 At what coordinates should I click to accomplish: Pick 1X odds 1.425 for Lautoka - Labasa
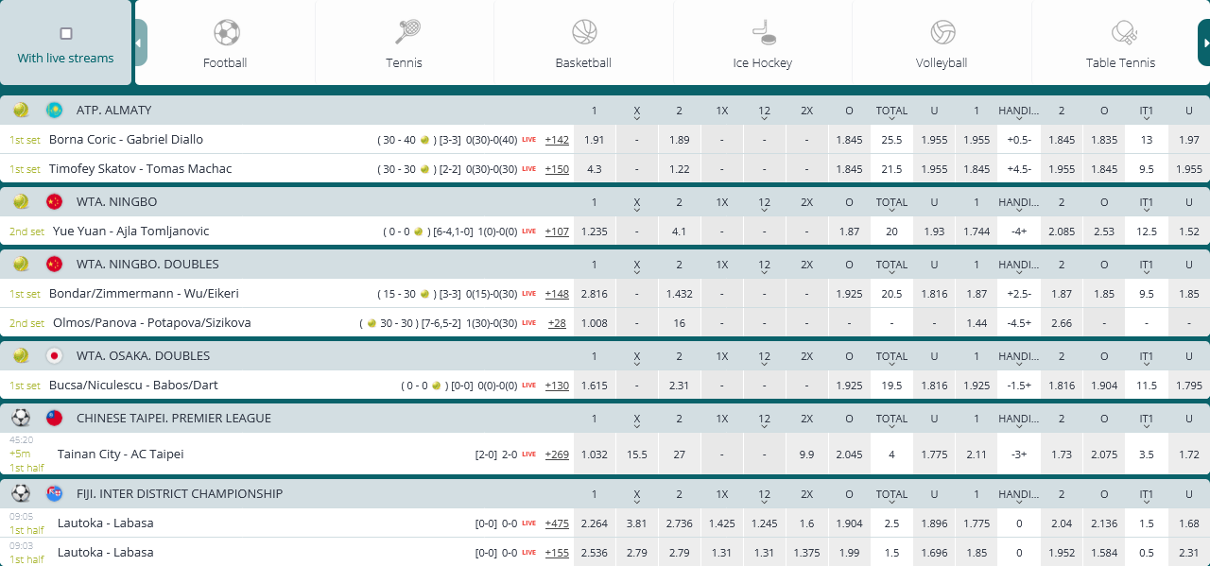[x=722, y=523]
